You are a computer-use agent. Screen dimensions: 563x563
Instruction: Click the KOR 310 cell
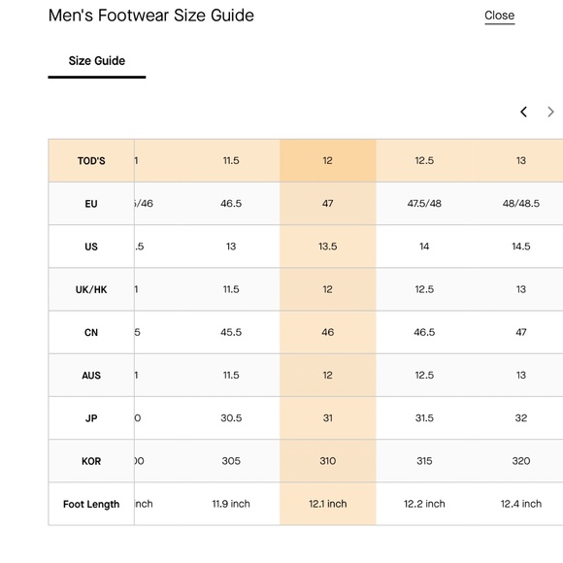327,461
